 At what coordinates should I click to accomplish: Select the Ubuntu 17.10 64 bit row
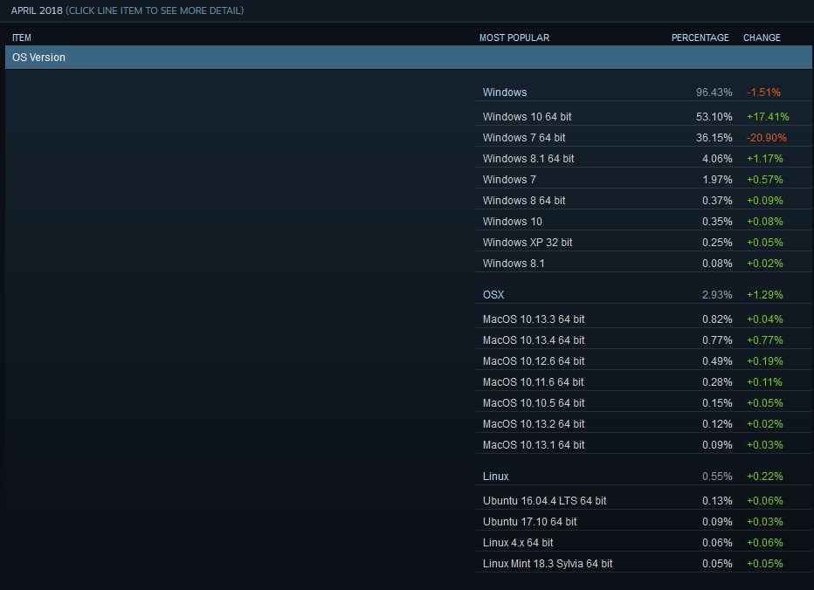click(x=644, y=522)
